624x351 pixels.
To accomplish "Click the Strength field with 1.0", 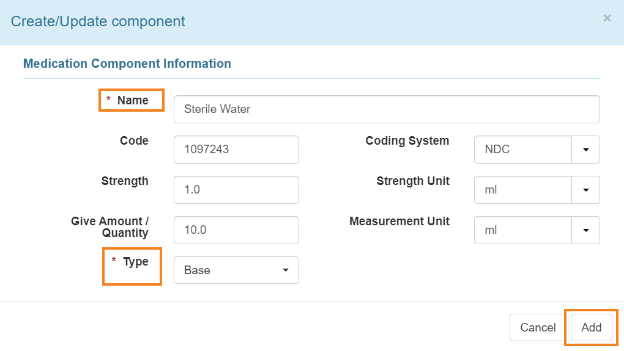I will 236,190.
